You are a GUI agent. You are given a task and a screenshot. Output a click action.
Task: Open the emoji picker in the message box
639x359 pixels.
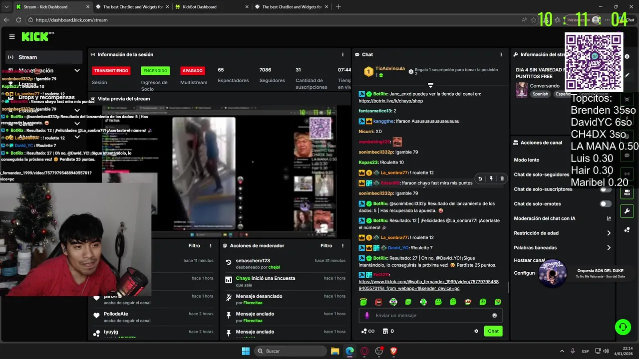pyautogui.click(x=495, y=315)
